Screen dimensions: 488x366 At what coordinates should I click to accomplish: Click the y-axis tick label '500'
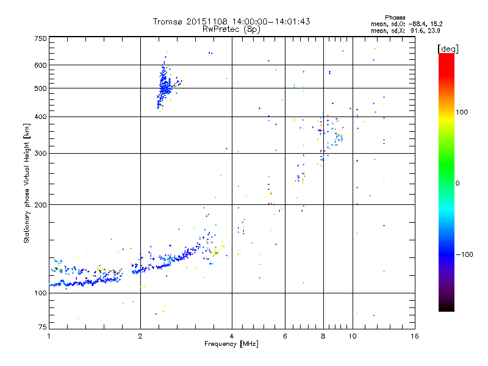pyautogui.click(x=40, y=88)
